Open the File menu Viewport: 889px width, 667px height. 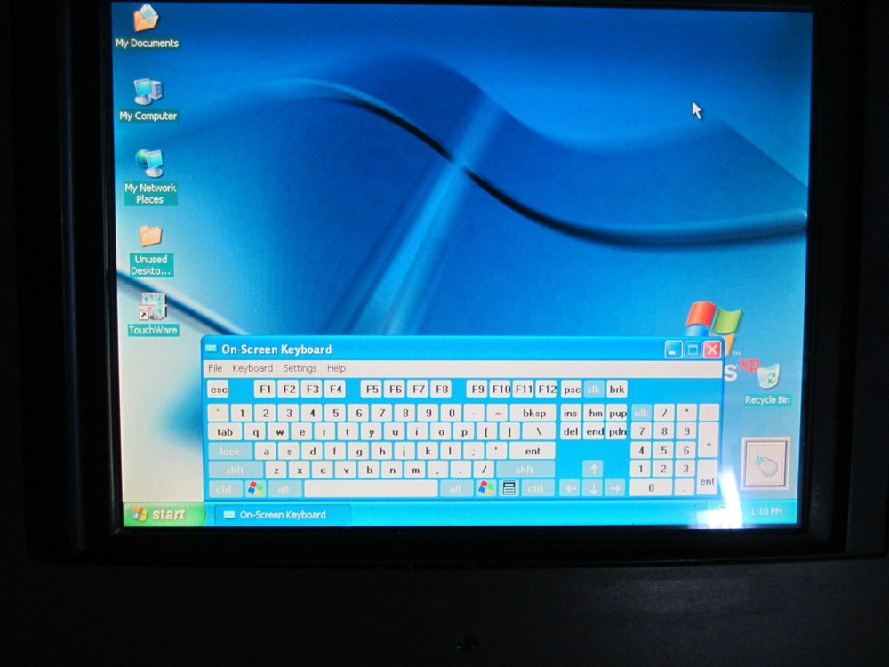coord(215,368)
